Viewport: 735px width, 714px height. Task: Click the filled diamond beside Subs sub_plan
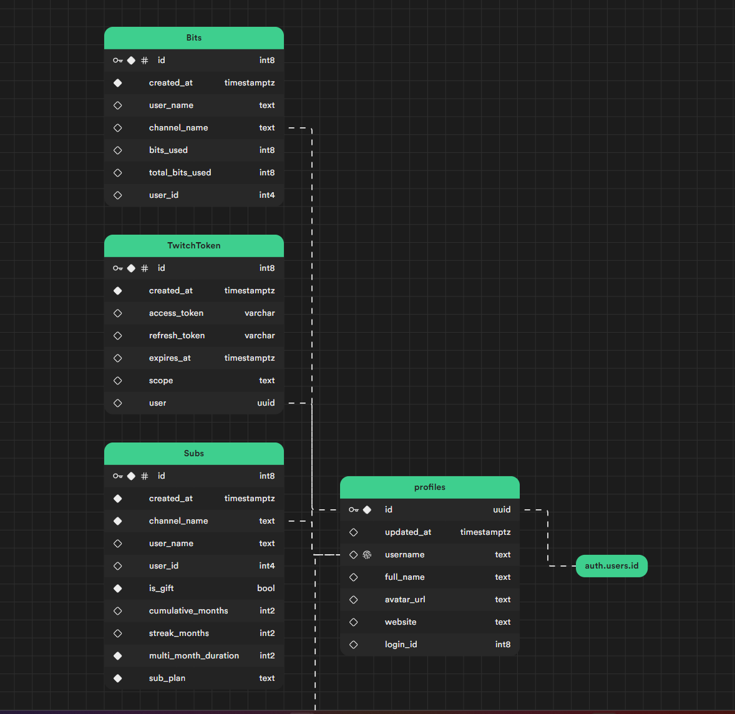tap(118, 678)
